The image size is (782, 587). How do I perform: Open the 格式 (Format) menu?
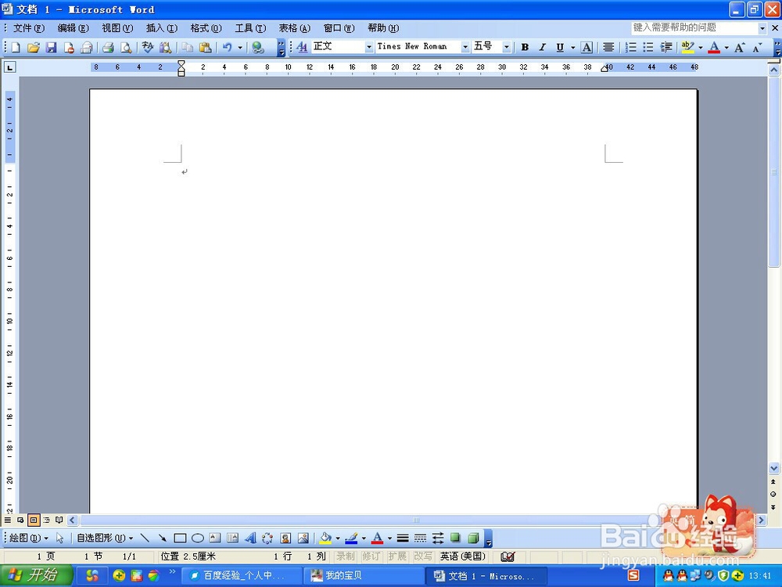click(x=206, y=28)
